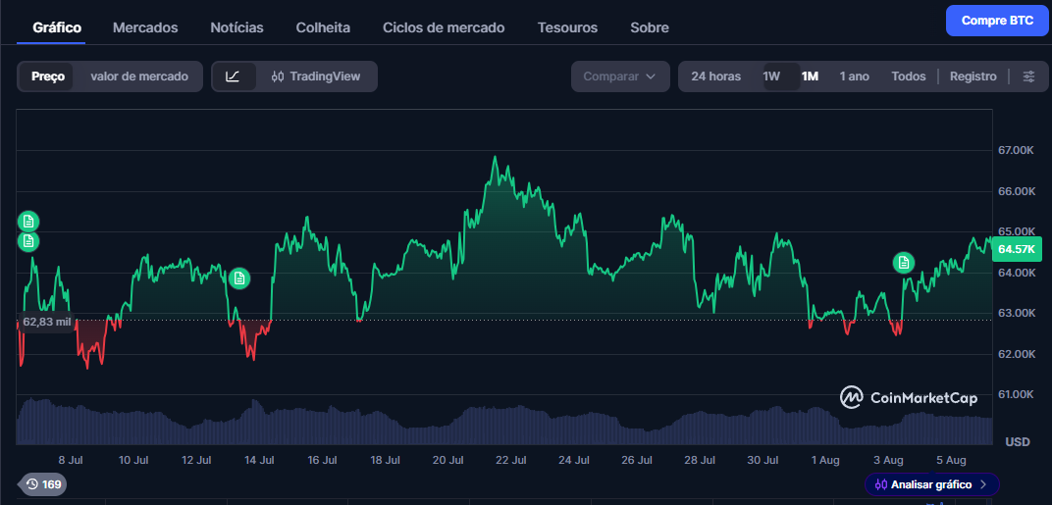Click the CoinMarketCap logo on chart

point(909,398)
